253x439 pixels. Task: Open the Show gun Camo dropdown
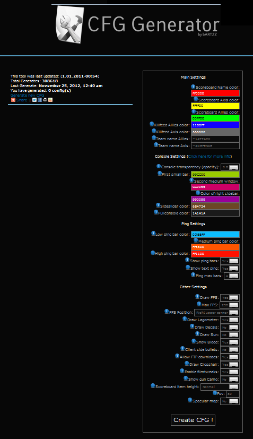(x=230, y=380)
